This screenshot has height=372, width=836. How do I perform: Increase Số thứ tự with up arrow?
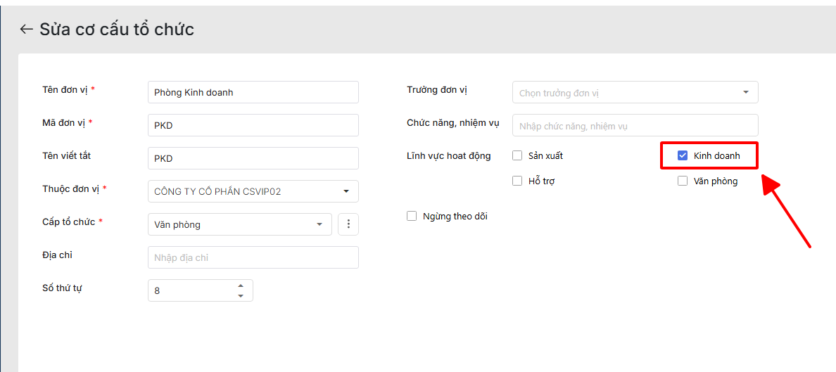[241, 286]
